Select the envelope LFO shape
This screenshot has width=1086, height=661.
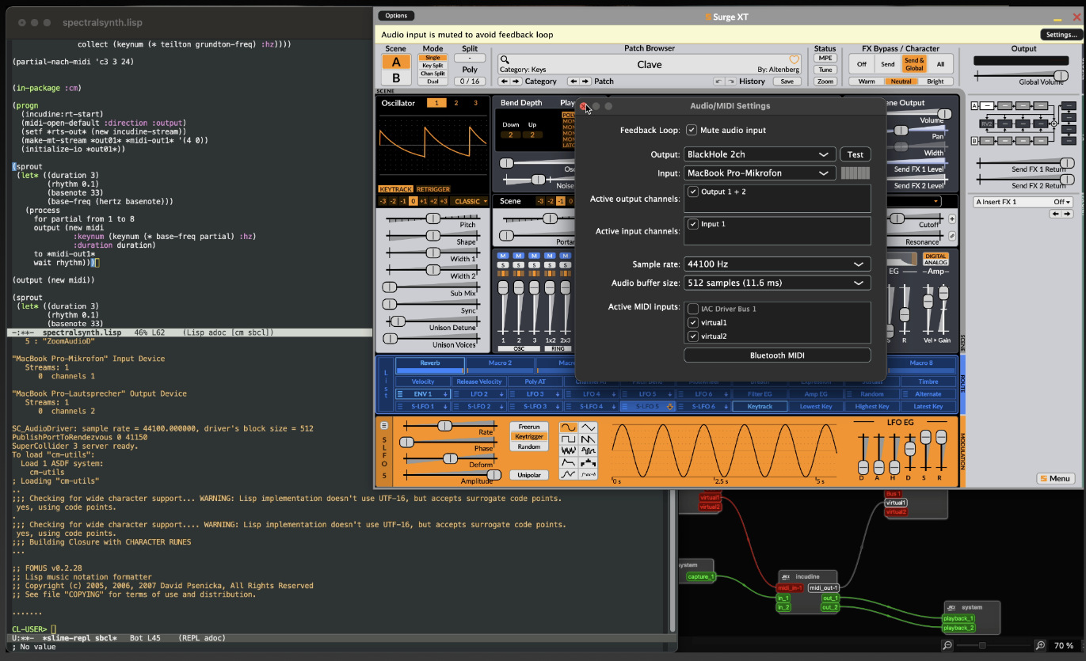tap(568, 462)
